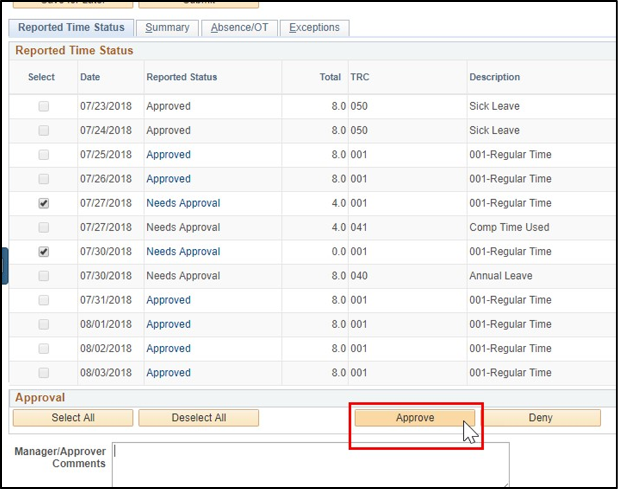Deny the selected time entries
Image resolution: width=623 pixels, height=501 pixels.
[x=540, y=418]
